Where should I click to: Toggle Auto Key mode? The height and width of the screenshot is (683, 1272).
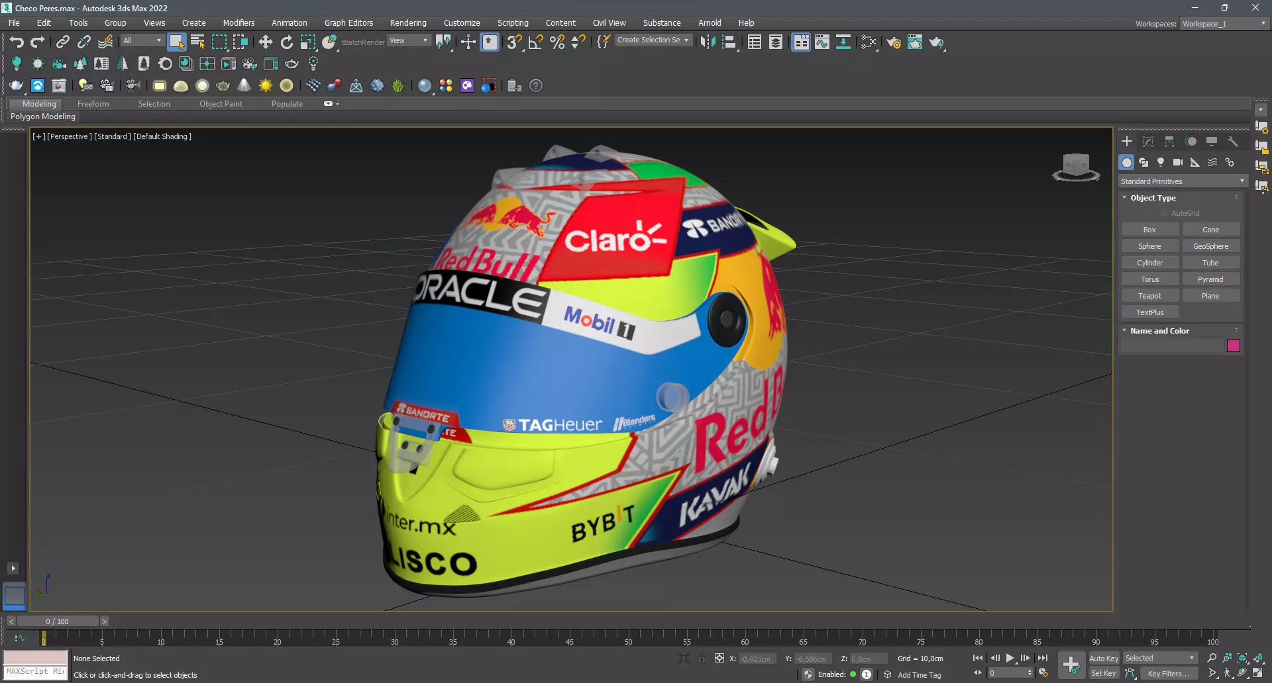1104,658
